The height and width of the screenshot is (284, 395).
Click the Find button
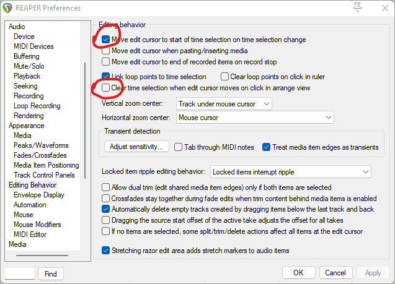pyautogui.click(x=51, y=273)
